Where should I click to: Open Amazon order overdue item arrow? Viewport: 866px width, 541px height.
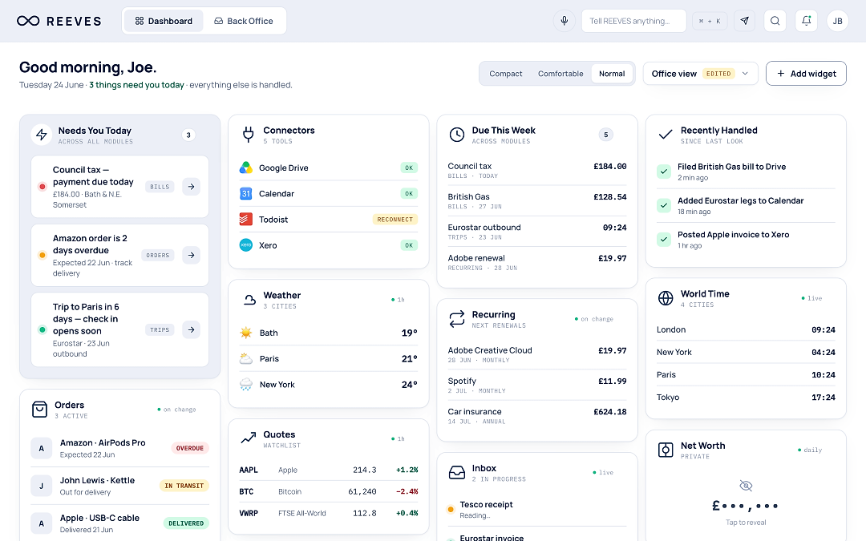(x=191, y=255)
